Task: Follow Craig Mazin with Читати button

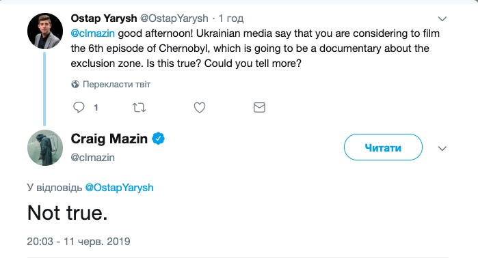Action: 383,147
